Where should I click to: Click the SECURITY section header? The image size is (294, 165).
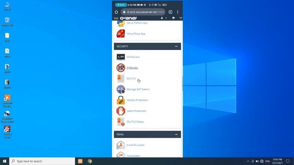point(147,46)
